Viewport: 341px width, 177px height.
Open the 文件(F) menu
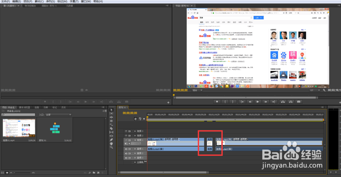pyautogui.click(x=5, y=1)
